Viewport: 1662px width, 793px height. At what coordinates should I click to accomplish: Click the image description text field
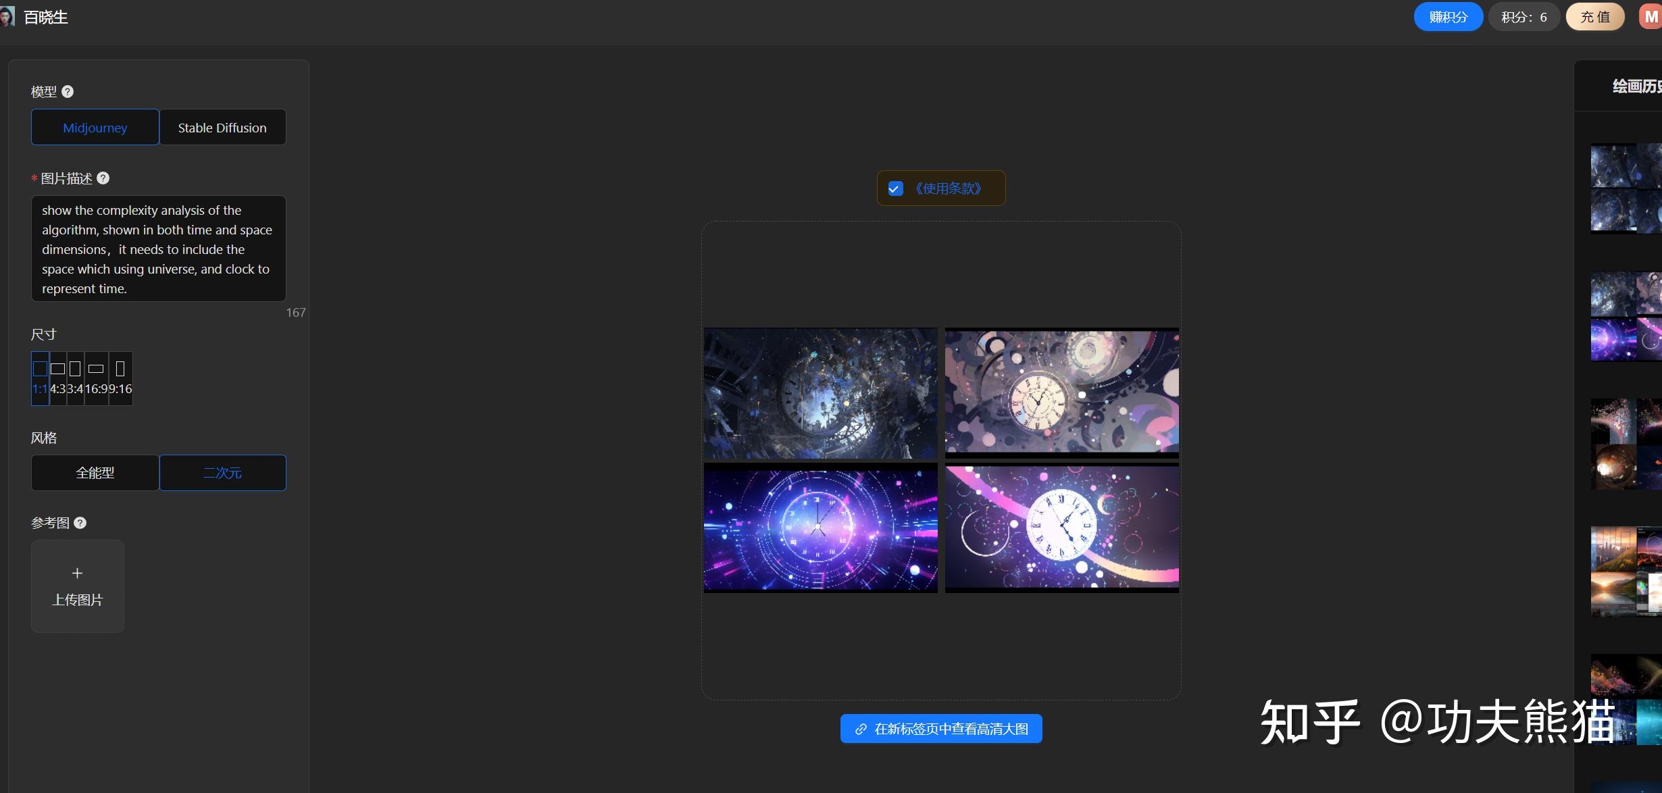point(158,249)
